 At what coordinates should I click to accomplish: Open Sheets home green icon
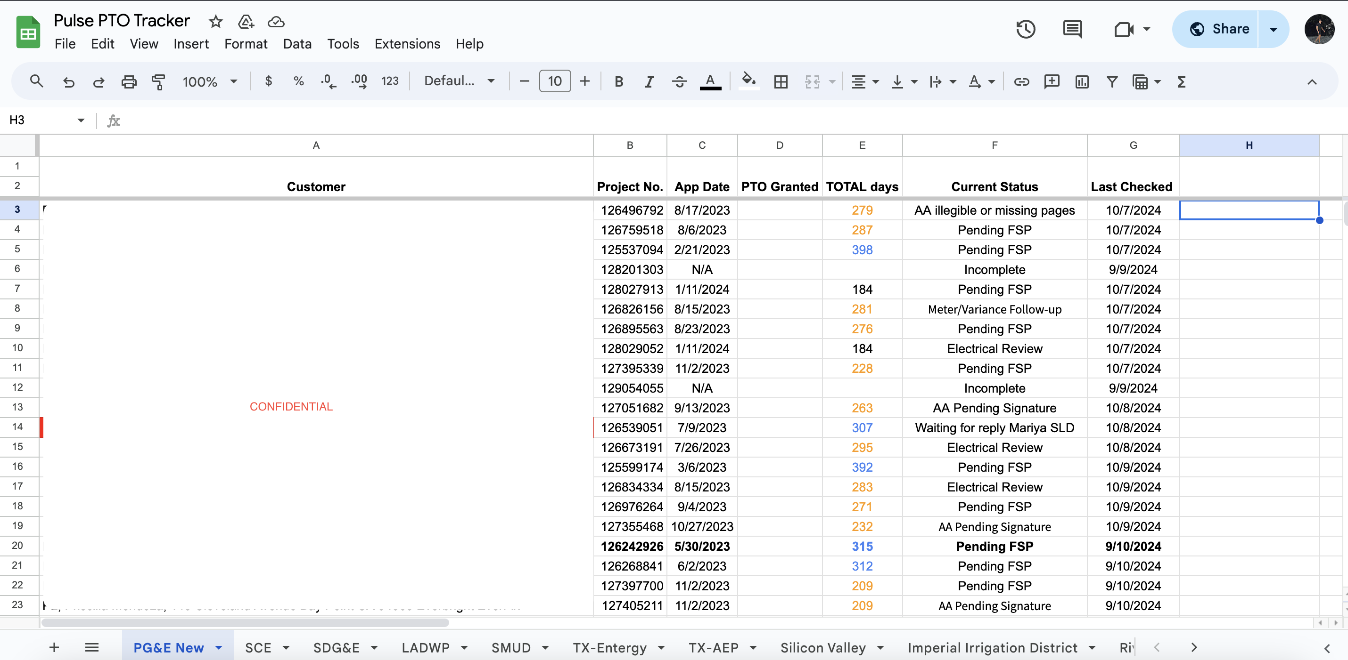[x=28, y=32]
